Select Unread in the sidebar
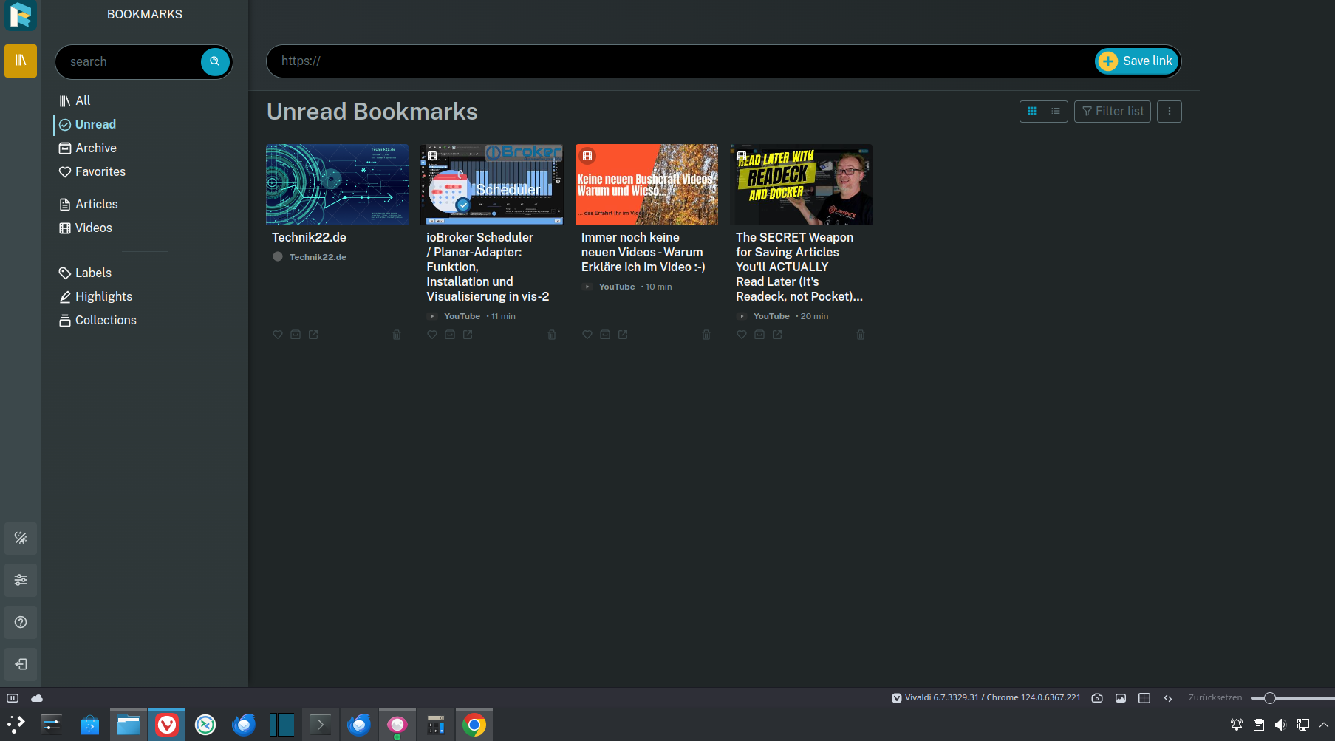This screenshot has width=1335, height=741. tap(87, 124)
